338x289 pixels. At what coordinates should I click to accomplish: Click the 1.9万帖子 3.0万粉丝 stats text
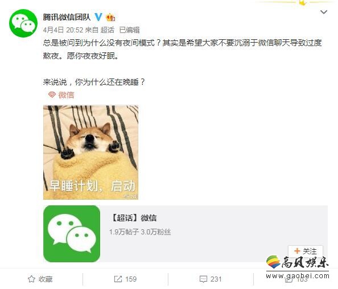click(x=140, y=232)
